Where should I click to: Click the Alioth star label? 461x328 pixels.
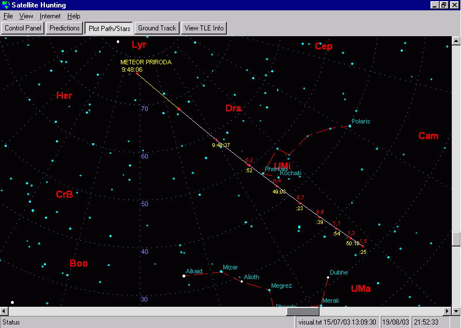pyautogui.click(x=252, y=277)
